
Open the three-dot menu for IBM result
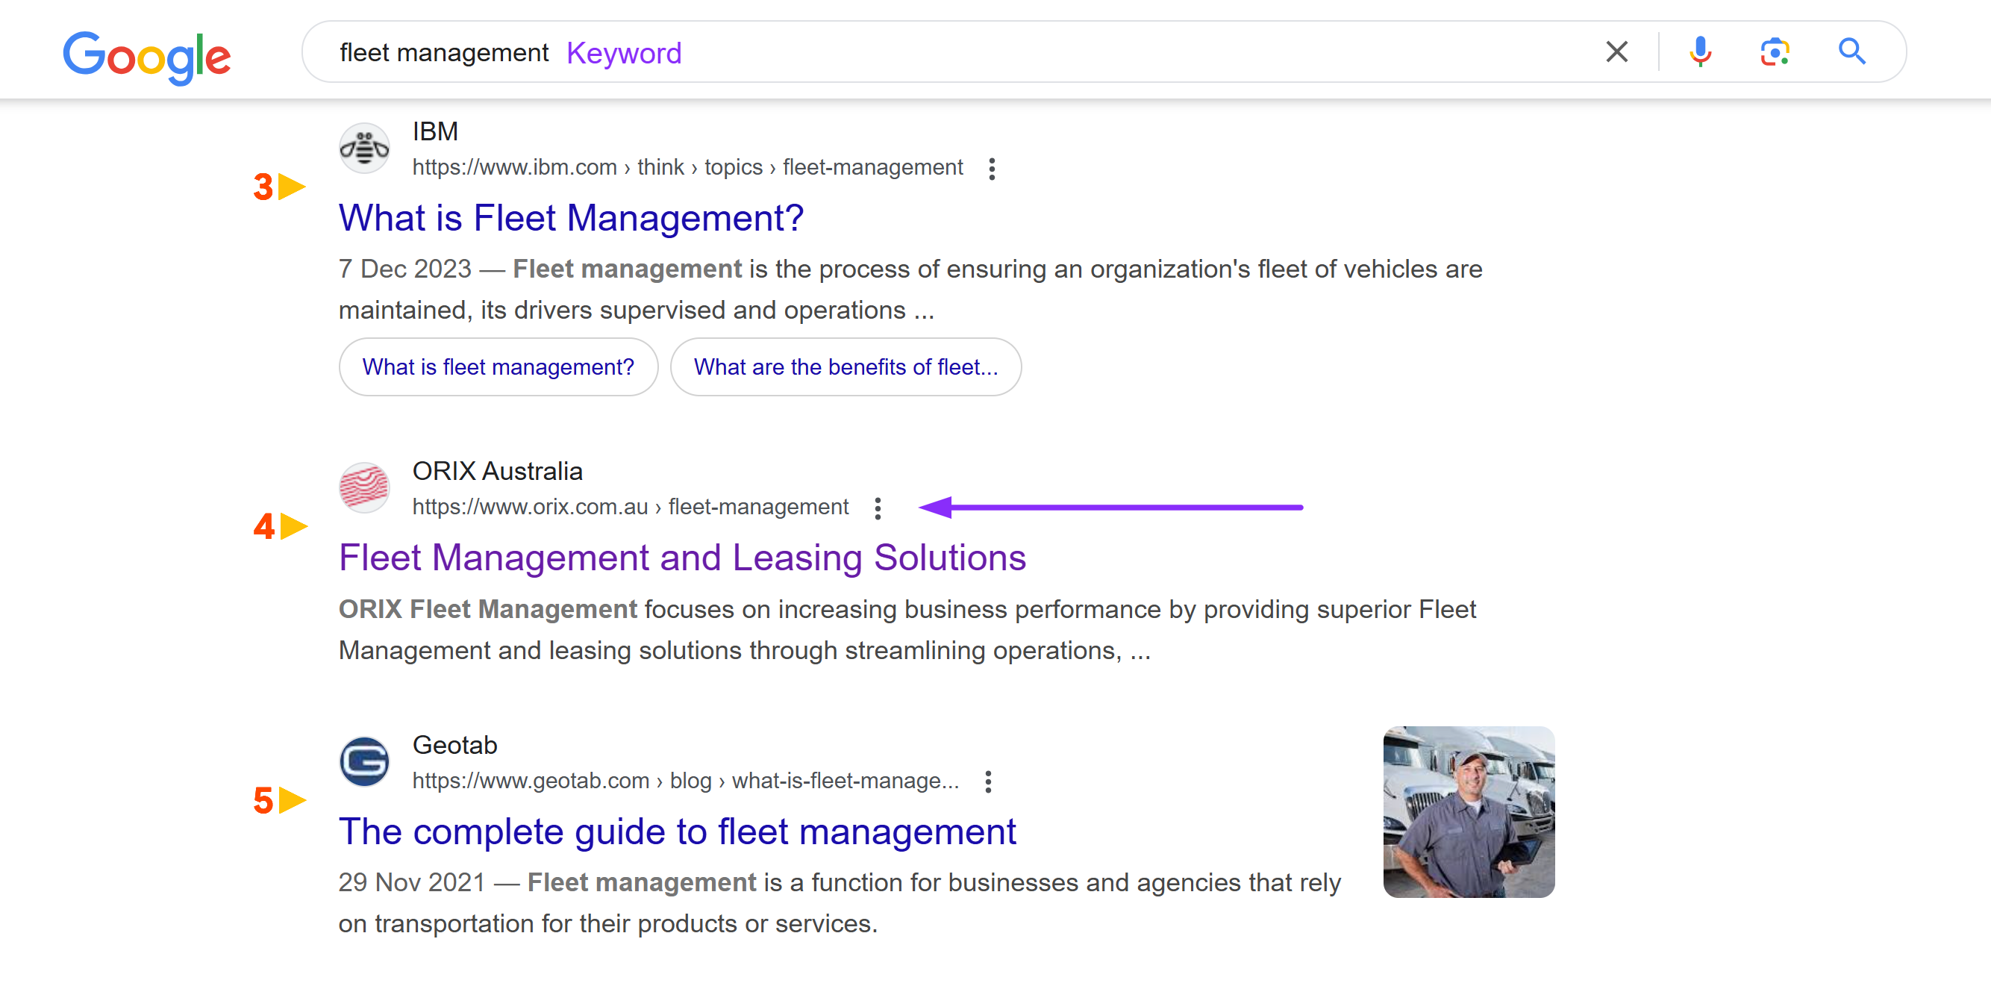(992, 169)
